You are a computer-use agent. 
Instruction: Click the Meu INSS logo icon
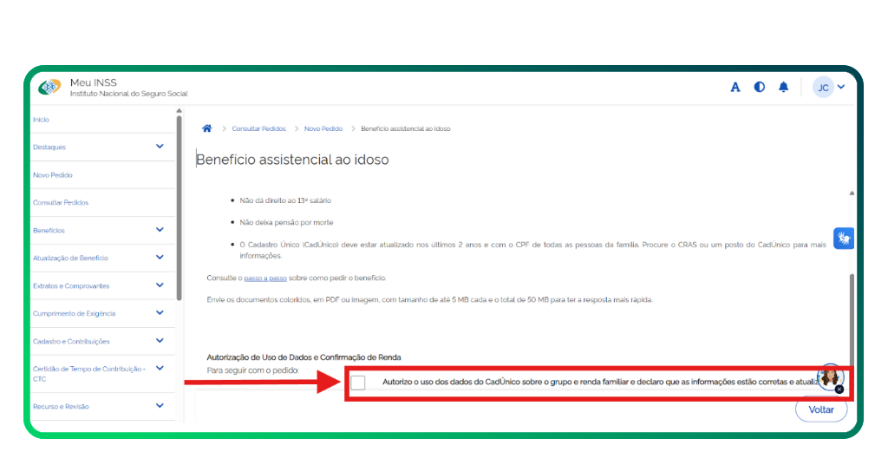click(49, 88)
